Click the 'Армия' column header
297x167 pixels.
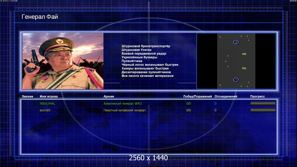[x=108, y=97]
